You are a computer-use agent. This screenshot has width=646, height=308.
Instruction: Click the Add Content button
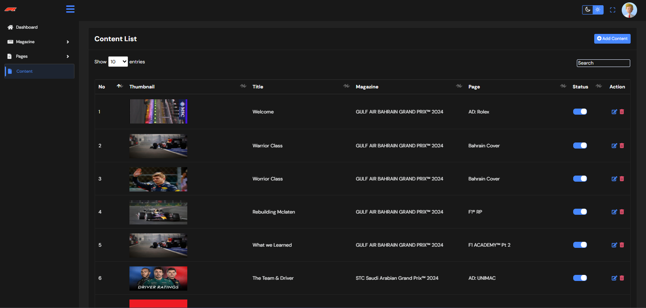(612, 38)
